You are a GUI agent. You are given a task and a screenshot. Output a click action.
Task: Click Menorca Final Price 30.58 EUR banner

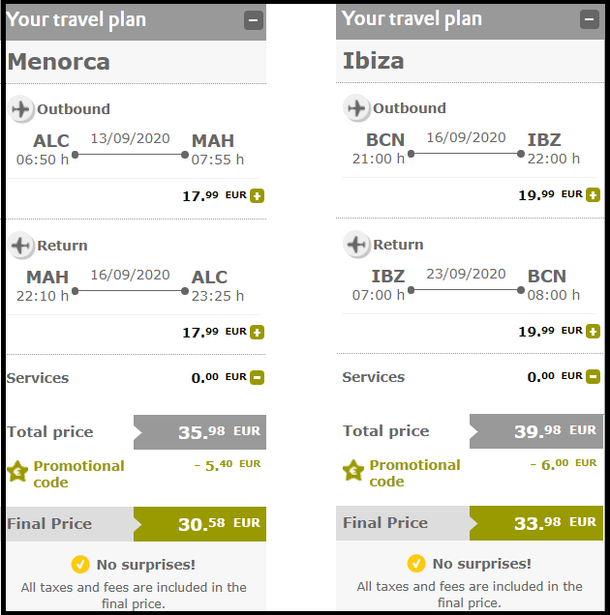click(199, 524)
